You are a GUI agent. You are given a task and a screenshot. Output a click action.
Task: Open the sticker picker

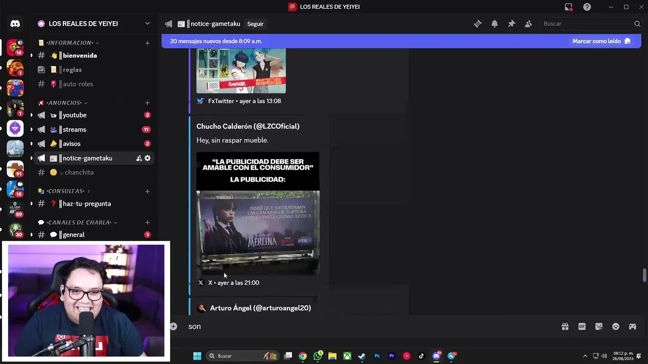click(599, 327)
